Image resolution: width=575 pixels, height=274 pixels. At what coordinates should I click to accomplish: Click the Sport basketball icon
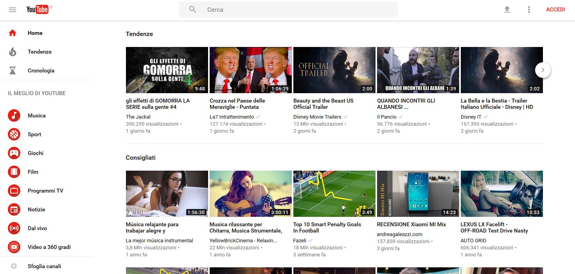pyautogui.click(x=14, y=134)
